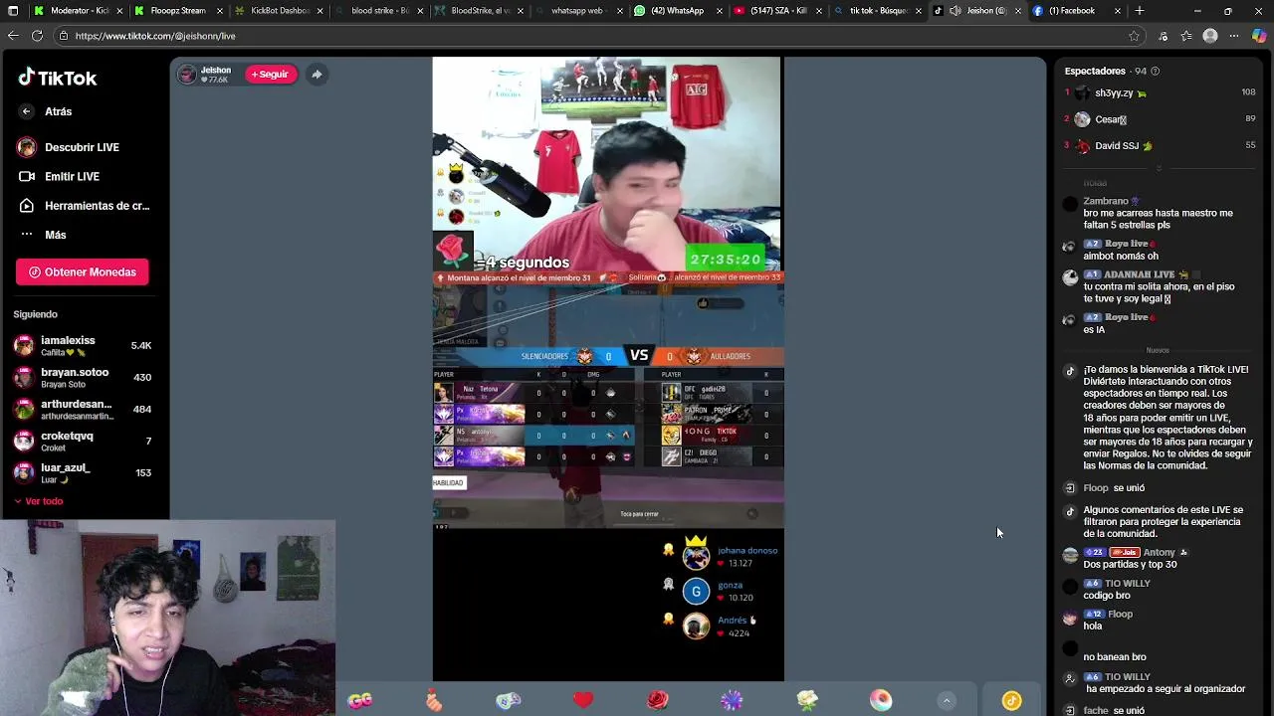Click the share arrow icon
This screenshot has height=716, width=1274.
(x=317, y=74)
